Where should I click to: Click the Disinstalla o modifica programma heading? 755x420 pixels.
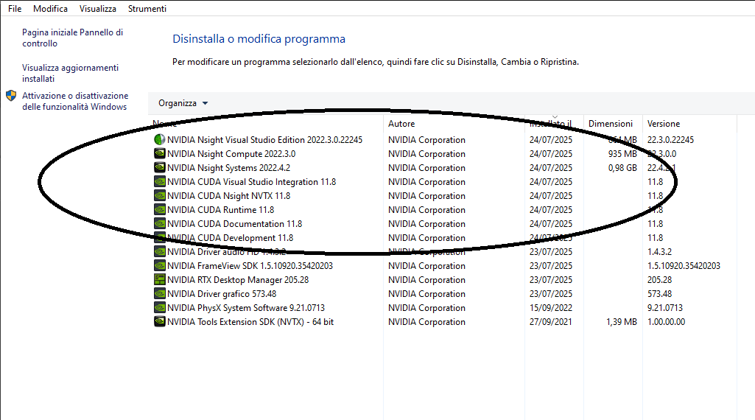pyautogui.click(x=259, y=38)
